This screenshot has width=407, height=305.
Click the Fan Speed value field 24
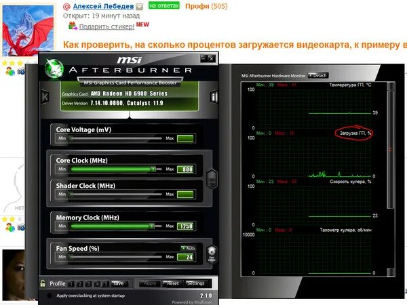point(185,257)
